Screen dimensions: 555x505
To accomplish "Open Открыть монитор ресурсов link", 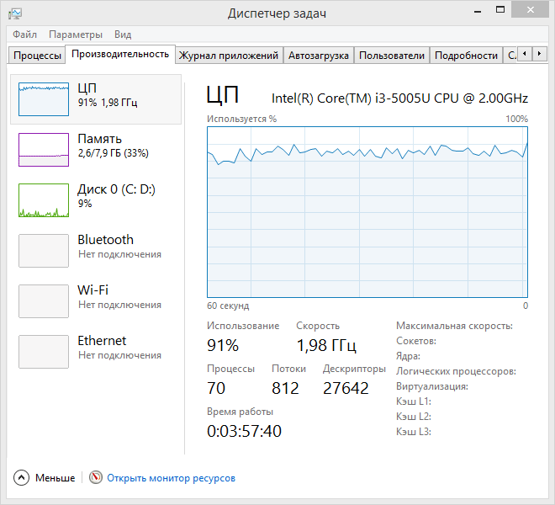I will tap(171, 478).
